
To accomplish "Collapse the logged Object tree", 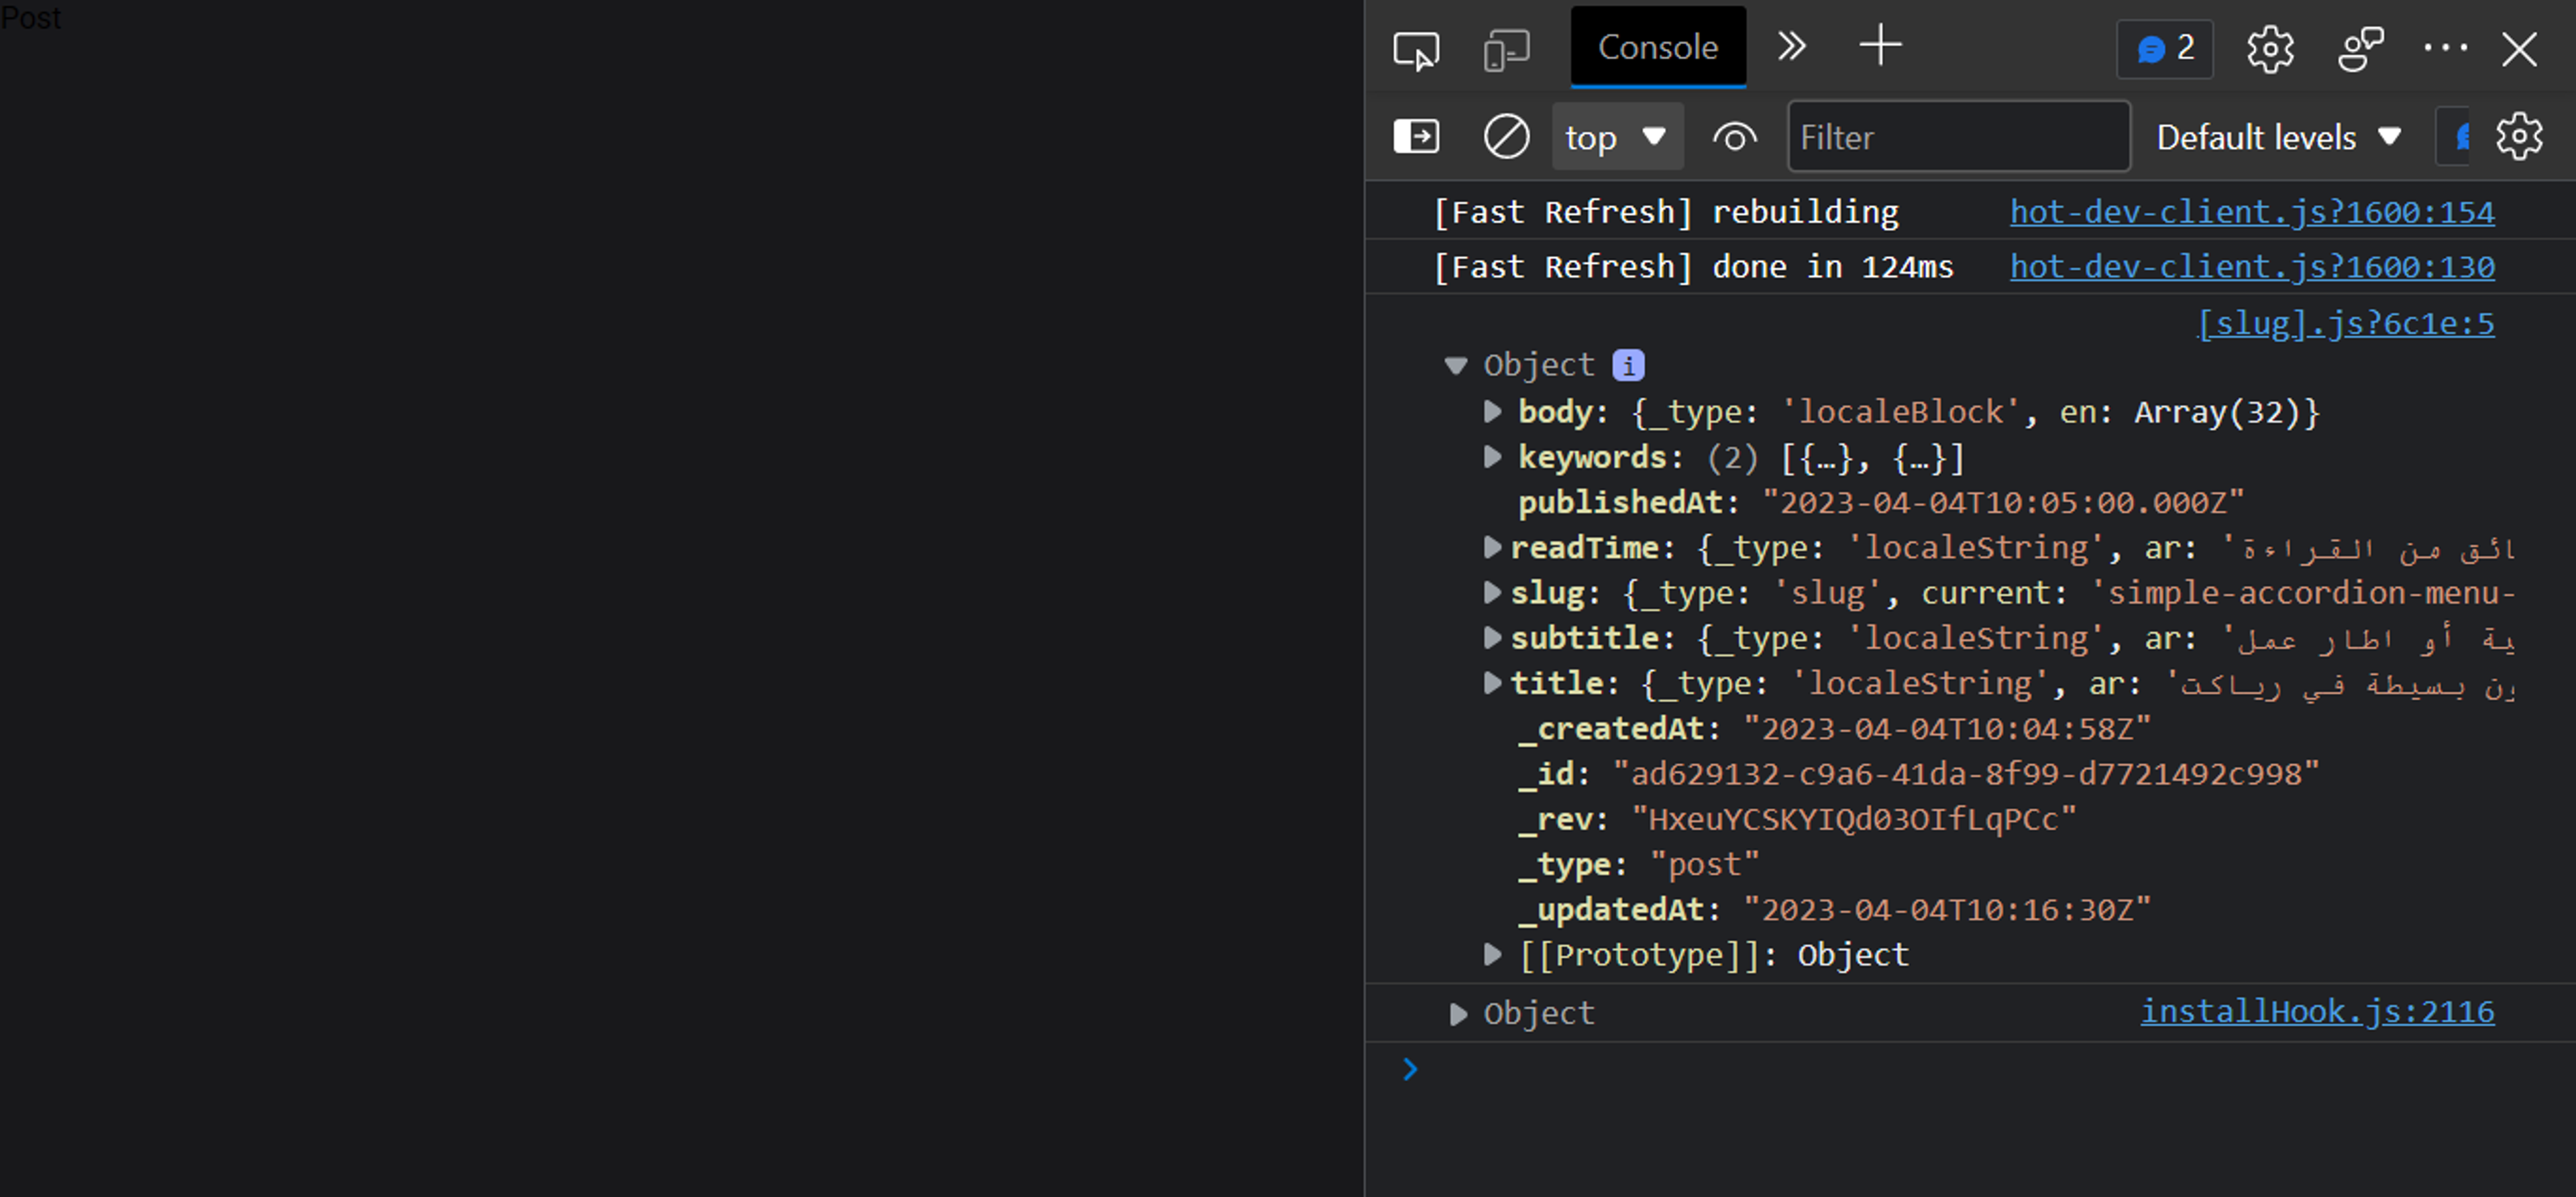I will pyautogui.click(x=1456, y=365).
